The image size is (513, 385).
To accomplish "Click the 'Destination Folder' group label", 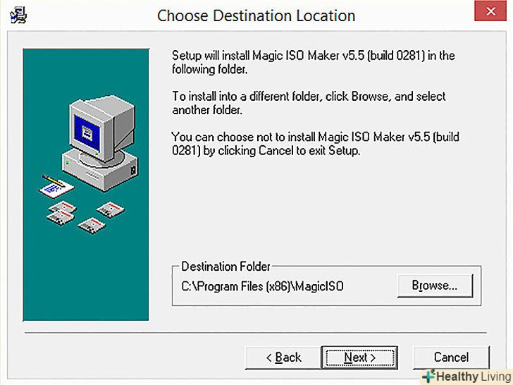I will pos(225,267).
